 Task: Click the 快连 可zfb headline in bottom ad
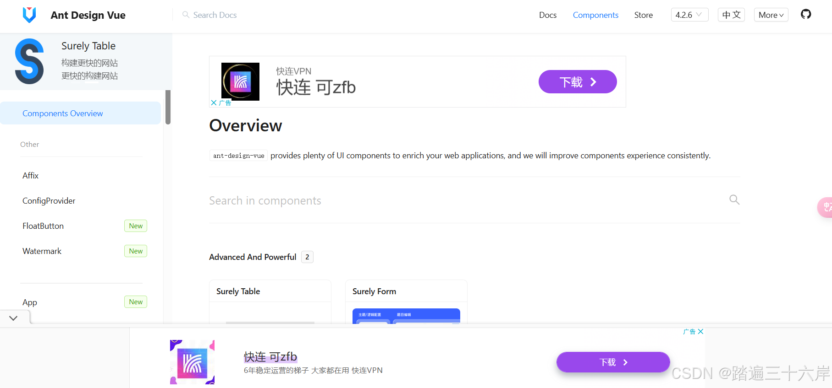270,356
